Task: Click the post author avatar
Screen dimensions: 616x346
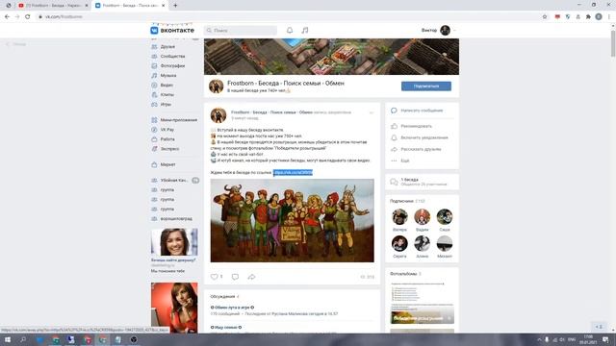Action: 218,115
